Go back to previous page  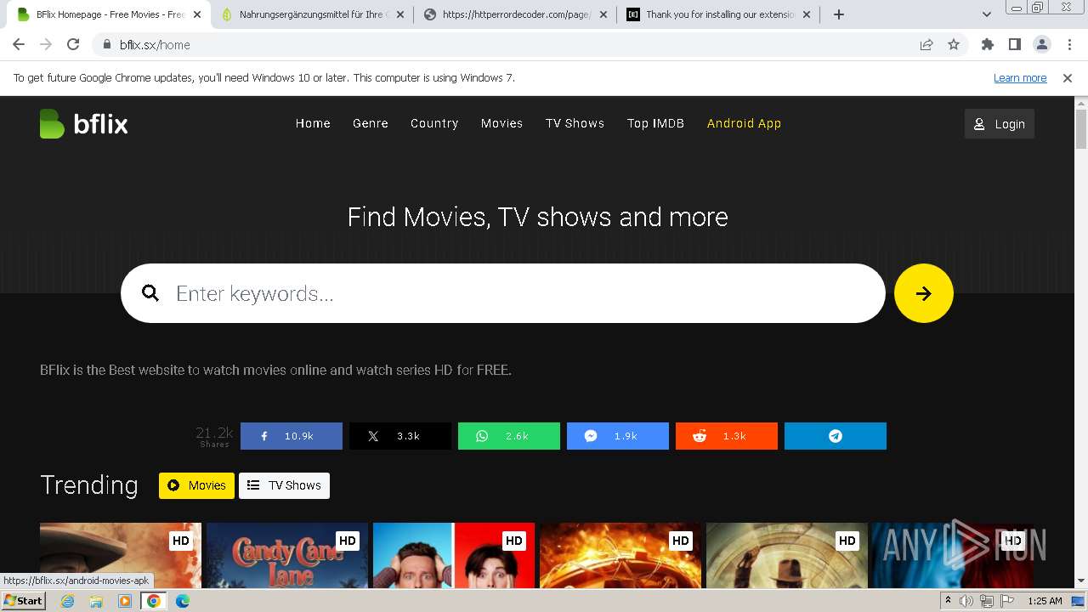tap(19, 44)
